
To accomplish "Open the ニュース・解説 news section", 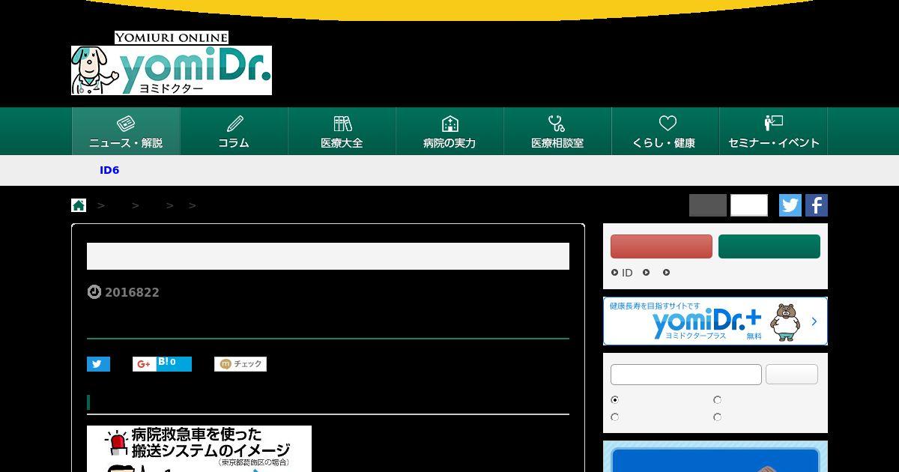I will click(126, 131).
